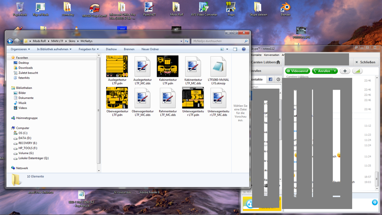Open the Organisieren dropdown menu
The width and height of the screenshot is (382, 215).
(20, 49)
